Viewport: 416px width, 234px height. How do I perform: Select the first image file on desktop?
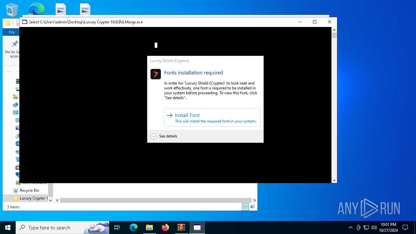pyautogui.click(x=61, y=9)
